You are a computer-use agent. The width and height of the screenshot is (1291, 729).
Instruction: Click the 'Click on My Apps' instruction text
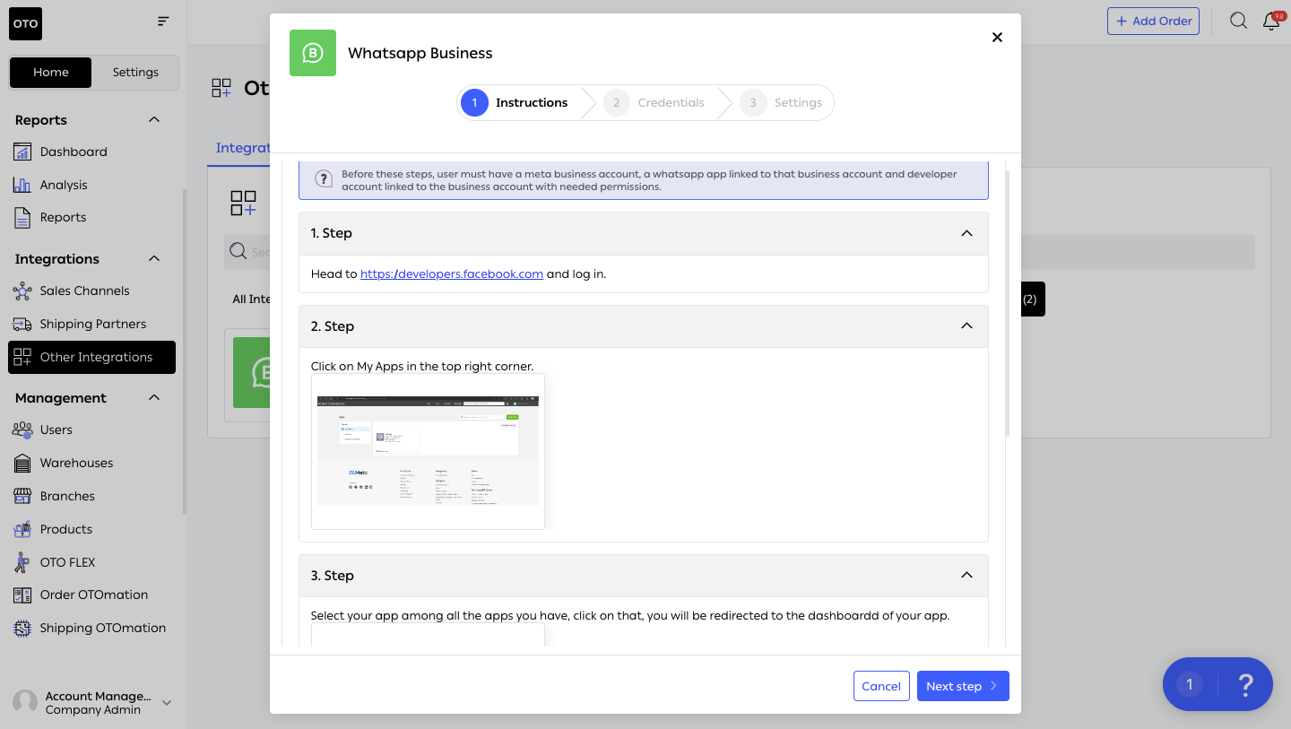pyautogui.click(x=422, y=366)
